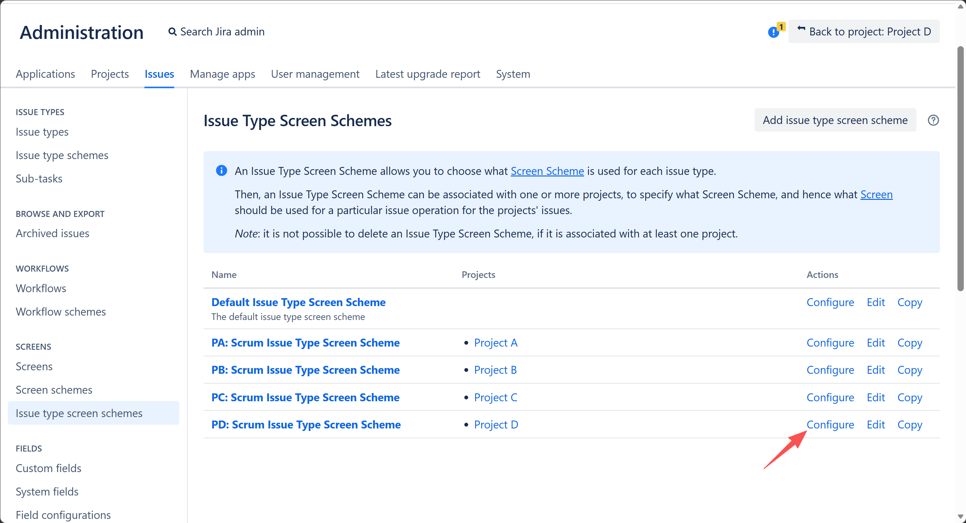Viewport: 966px width, 523px height.
Task: Click the vertical page scrollbar thumb
Action: 960,169
